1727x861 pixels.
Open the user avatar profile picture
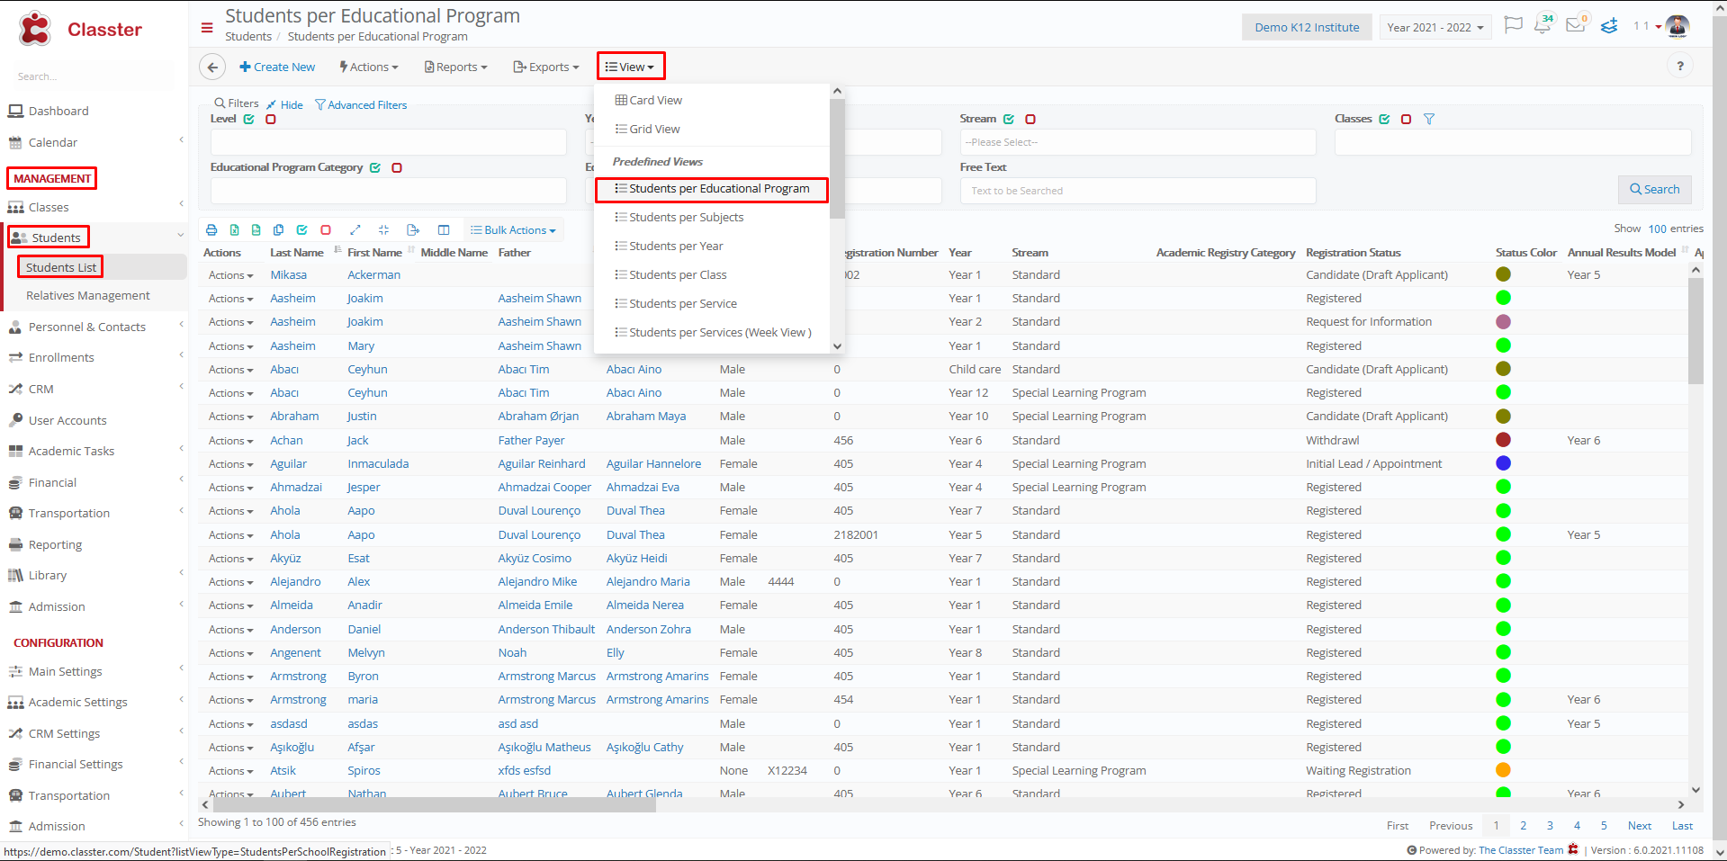tap(1678, 27)
